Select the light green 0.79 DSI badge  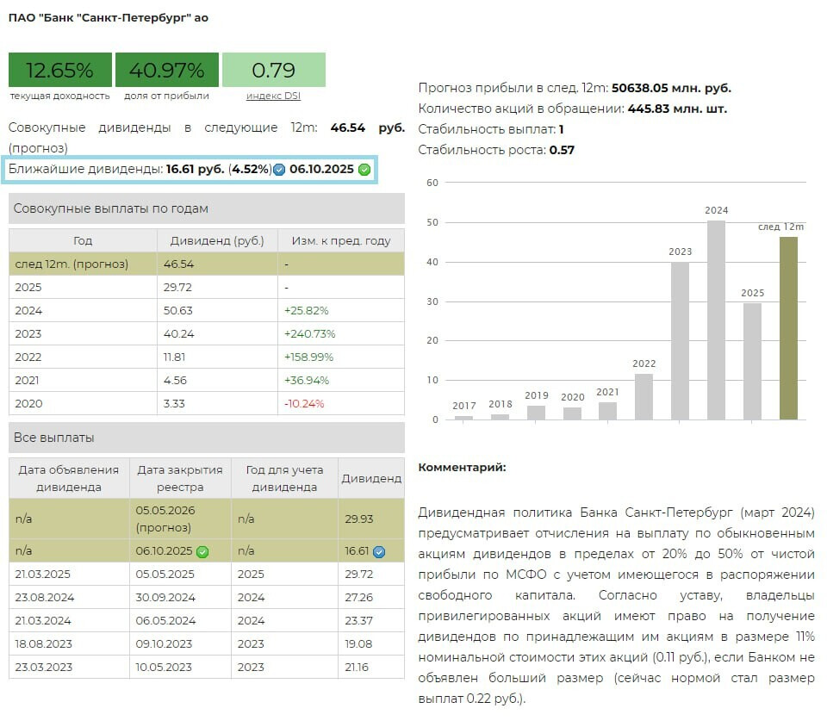(x=273, y=70)
